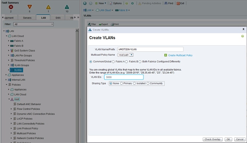Switch to the Servers tab
247x143 pixels.
pyautogui.click(x=27, y=18)
